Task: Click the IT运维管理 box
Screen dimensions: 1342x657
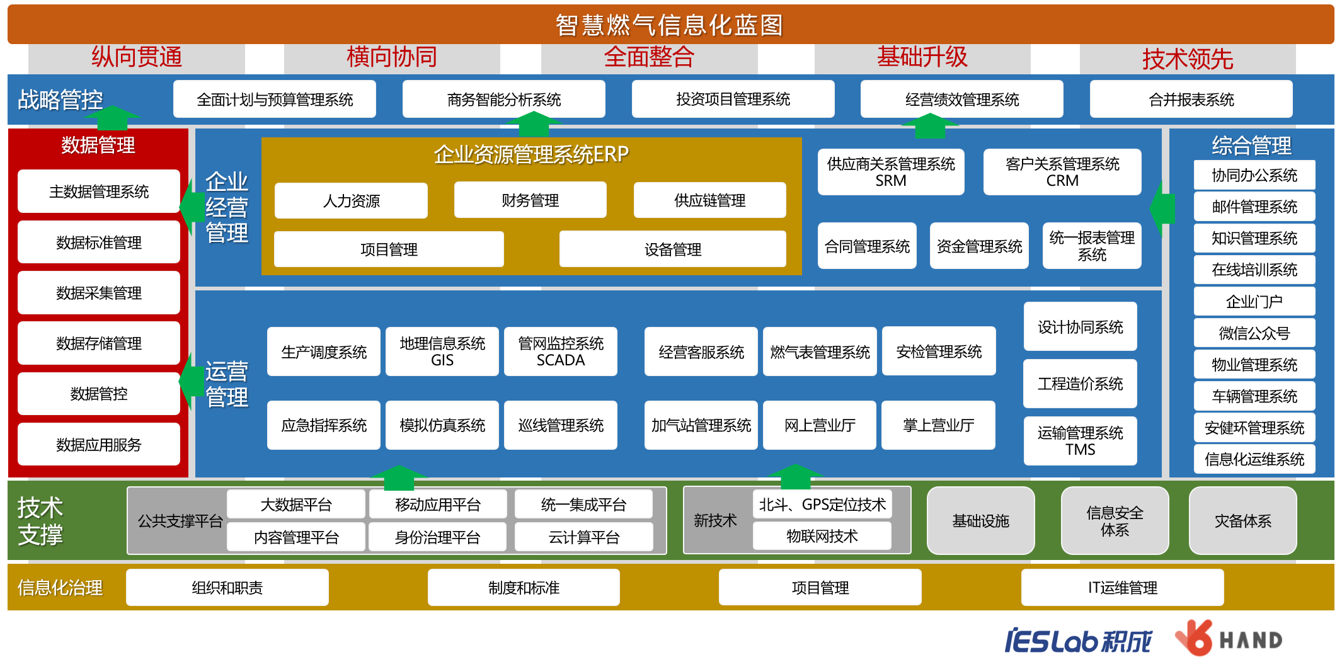Action: coord(1121,588)
